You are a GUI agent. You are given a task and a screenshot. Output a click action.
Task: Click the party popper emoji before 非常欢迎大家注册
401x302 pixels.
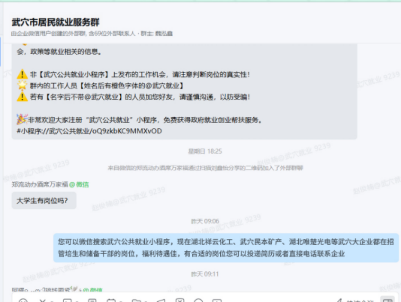[x=22, y=119]
